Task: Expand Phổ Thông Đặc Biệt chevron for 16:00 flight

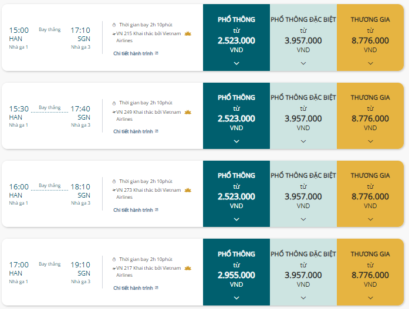Action: coord(303,219)
